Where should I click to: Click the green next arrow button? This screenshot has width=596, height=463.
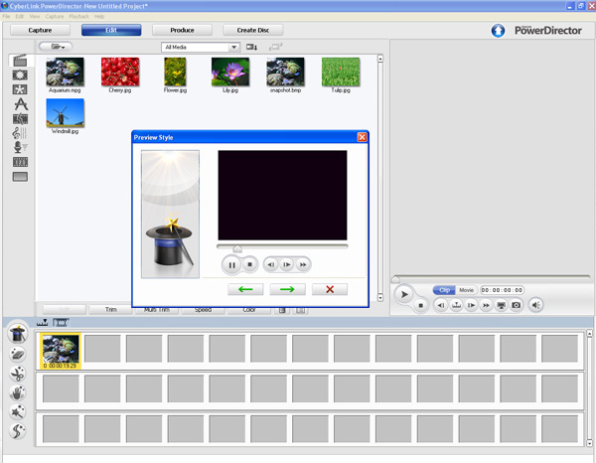287,289
